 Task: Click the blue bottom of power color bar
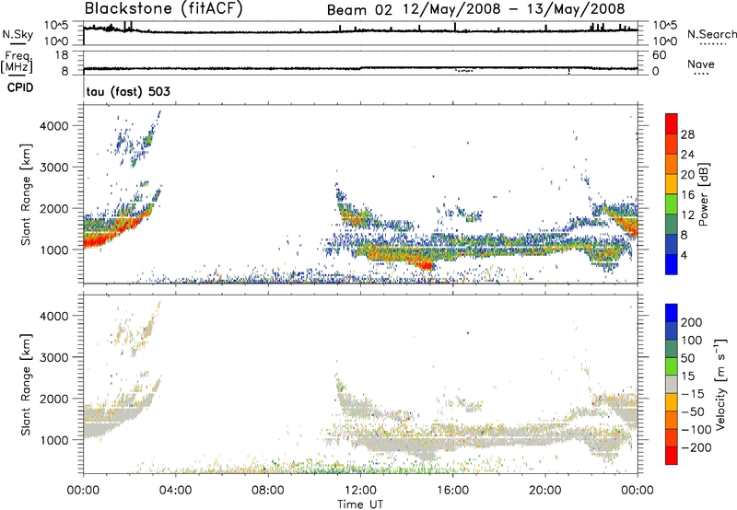(x=672, y=264)
